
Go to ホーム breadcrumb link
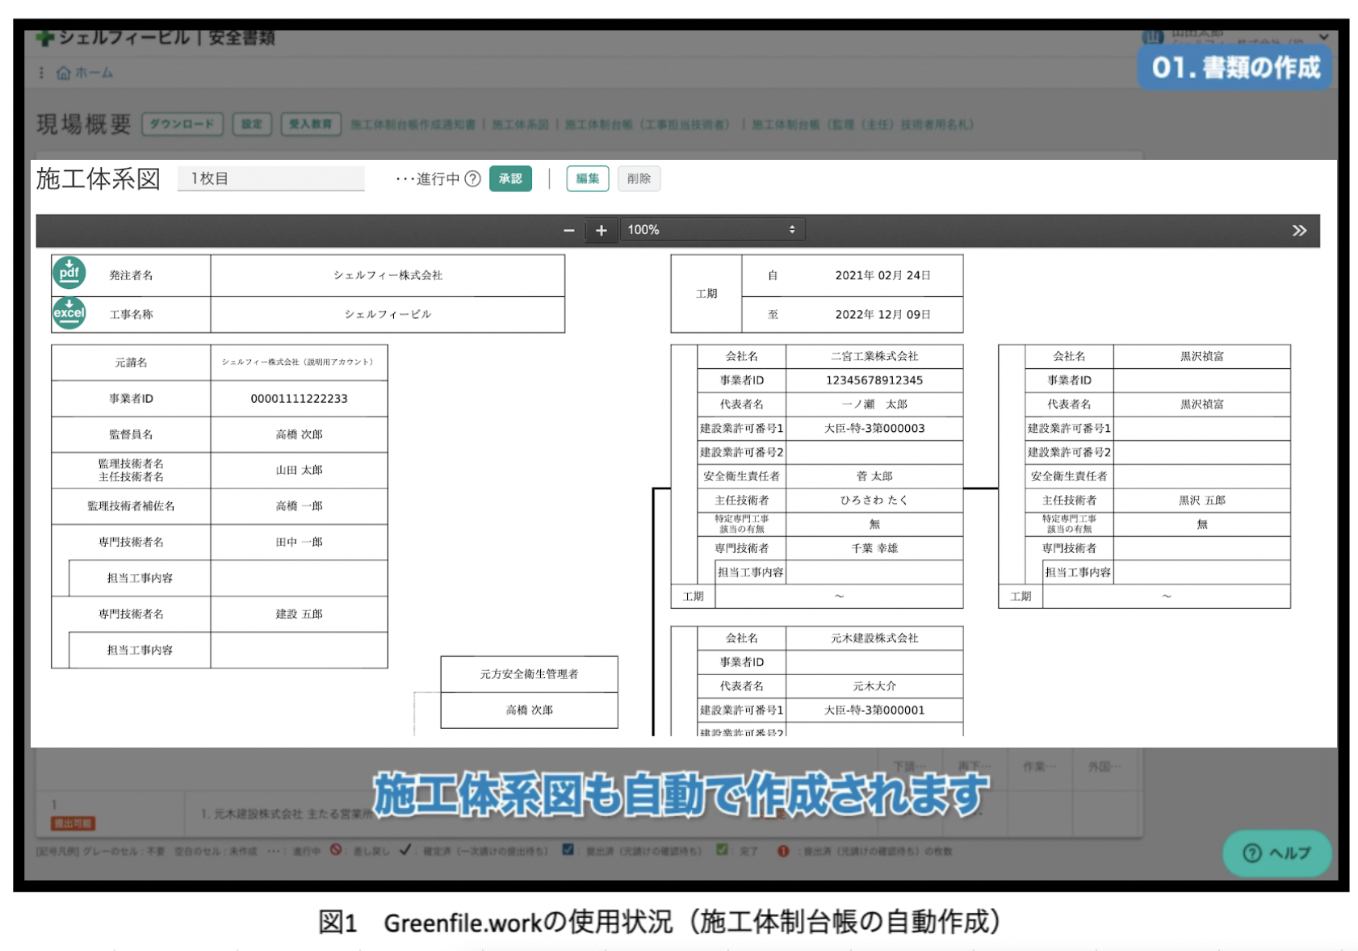tap(94, 73)
